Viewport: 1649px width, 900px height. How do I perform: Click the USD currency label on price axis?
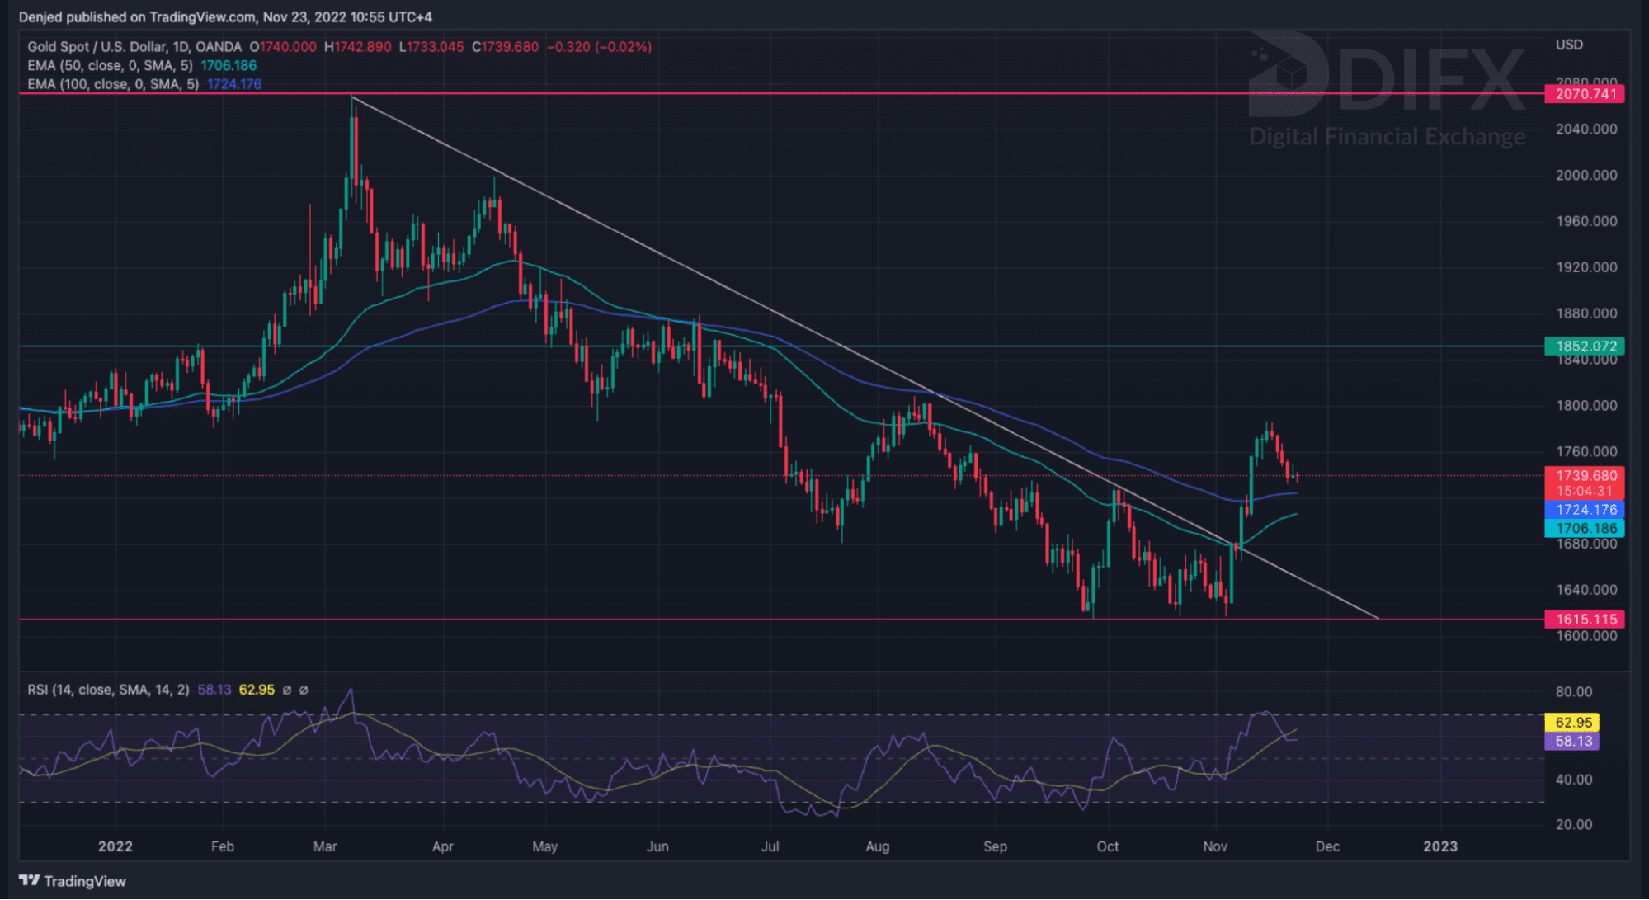click(x=1569, y=45)
